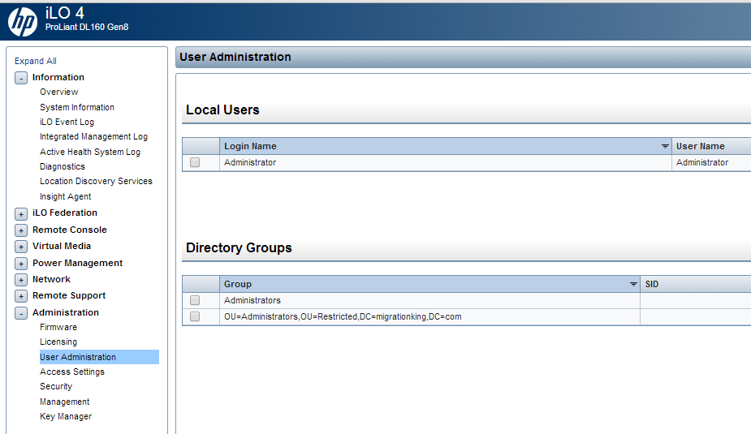This screenshot has width=751, height=434.
Task: Open Insight Agent page
Action: tap(66, 196)
